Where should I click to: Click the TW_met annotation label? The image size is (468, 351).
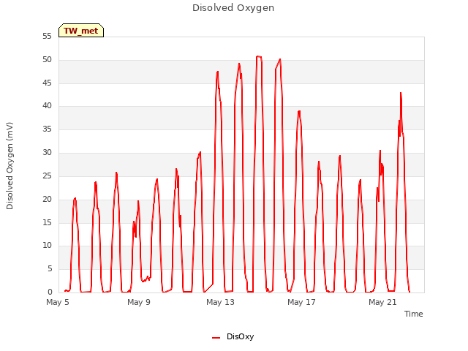81,31
